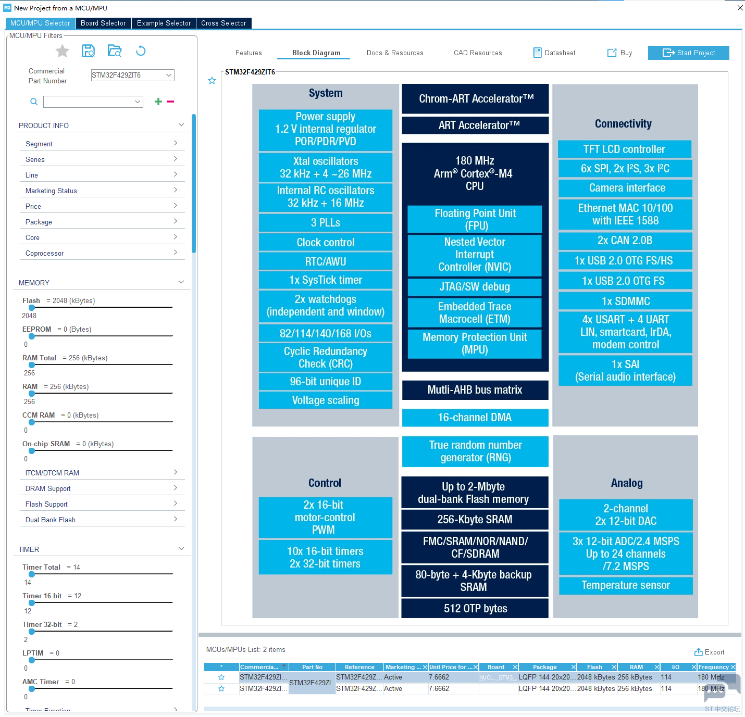Open the Commercial Part Number dropdown
745x717 pixels.
click(x=169, y=75)
